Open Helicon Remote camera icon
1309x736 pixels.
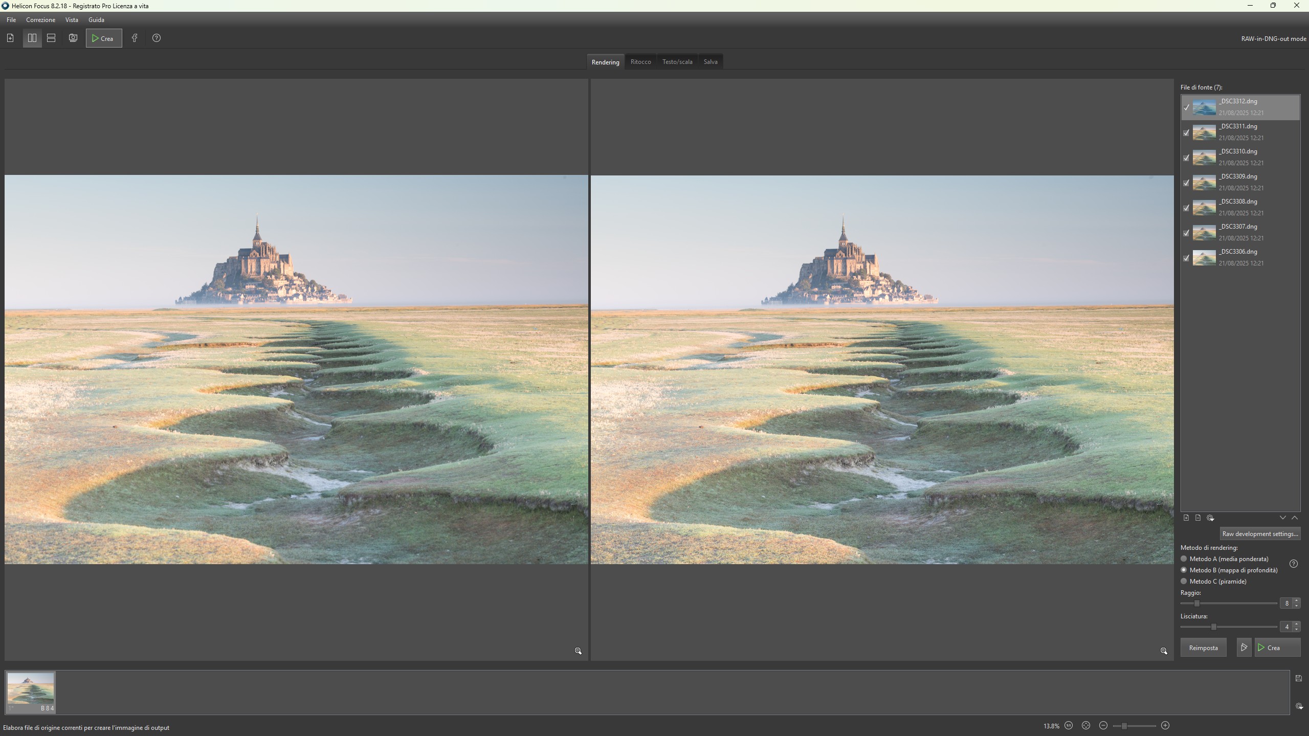73,38
